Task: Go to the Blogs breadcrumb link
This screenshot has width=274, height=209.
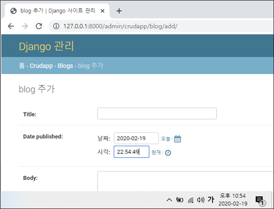Action: tap(65, 66)
